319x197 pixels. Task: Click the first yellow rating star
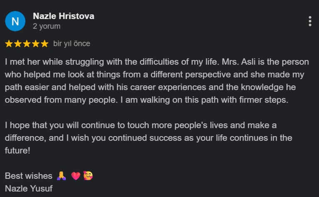coord(9,43)
